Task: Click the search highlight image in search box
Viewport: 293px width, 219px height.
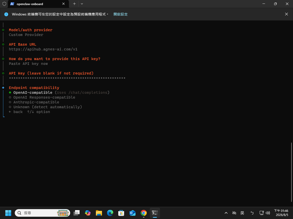Action: (63, 213)
